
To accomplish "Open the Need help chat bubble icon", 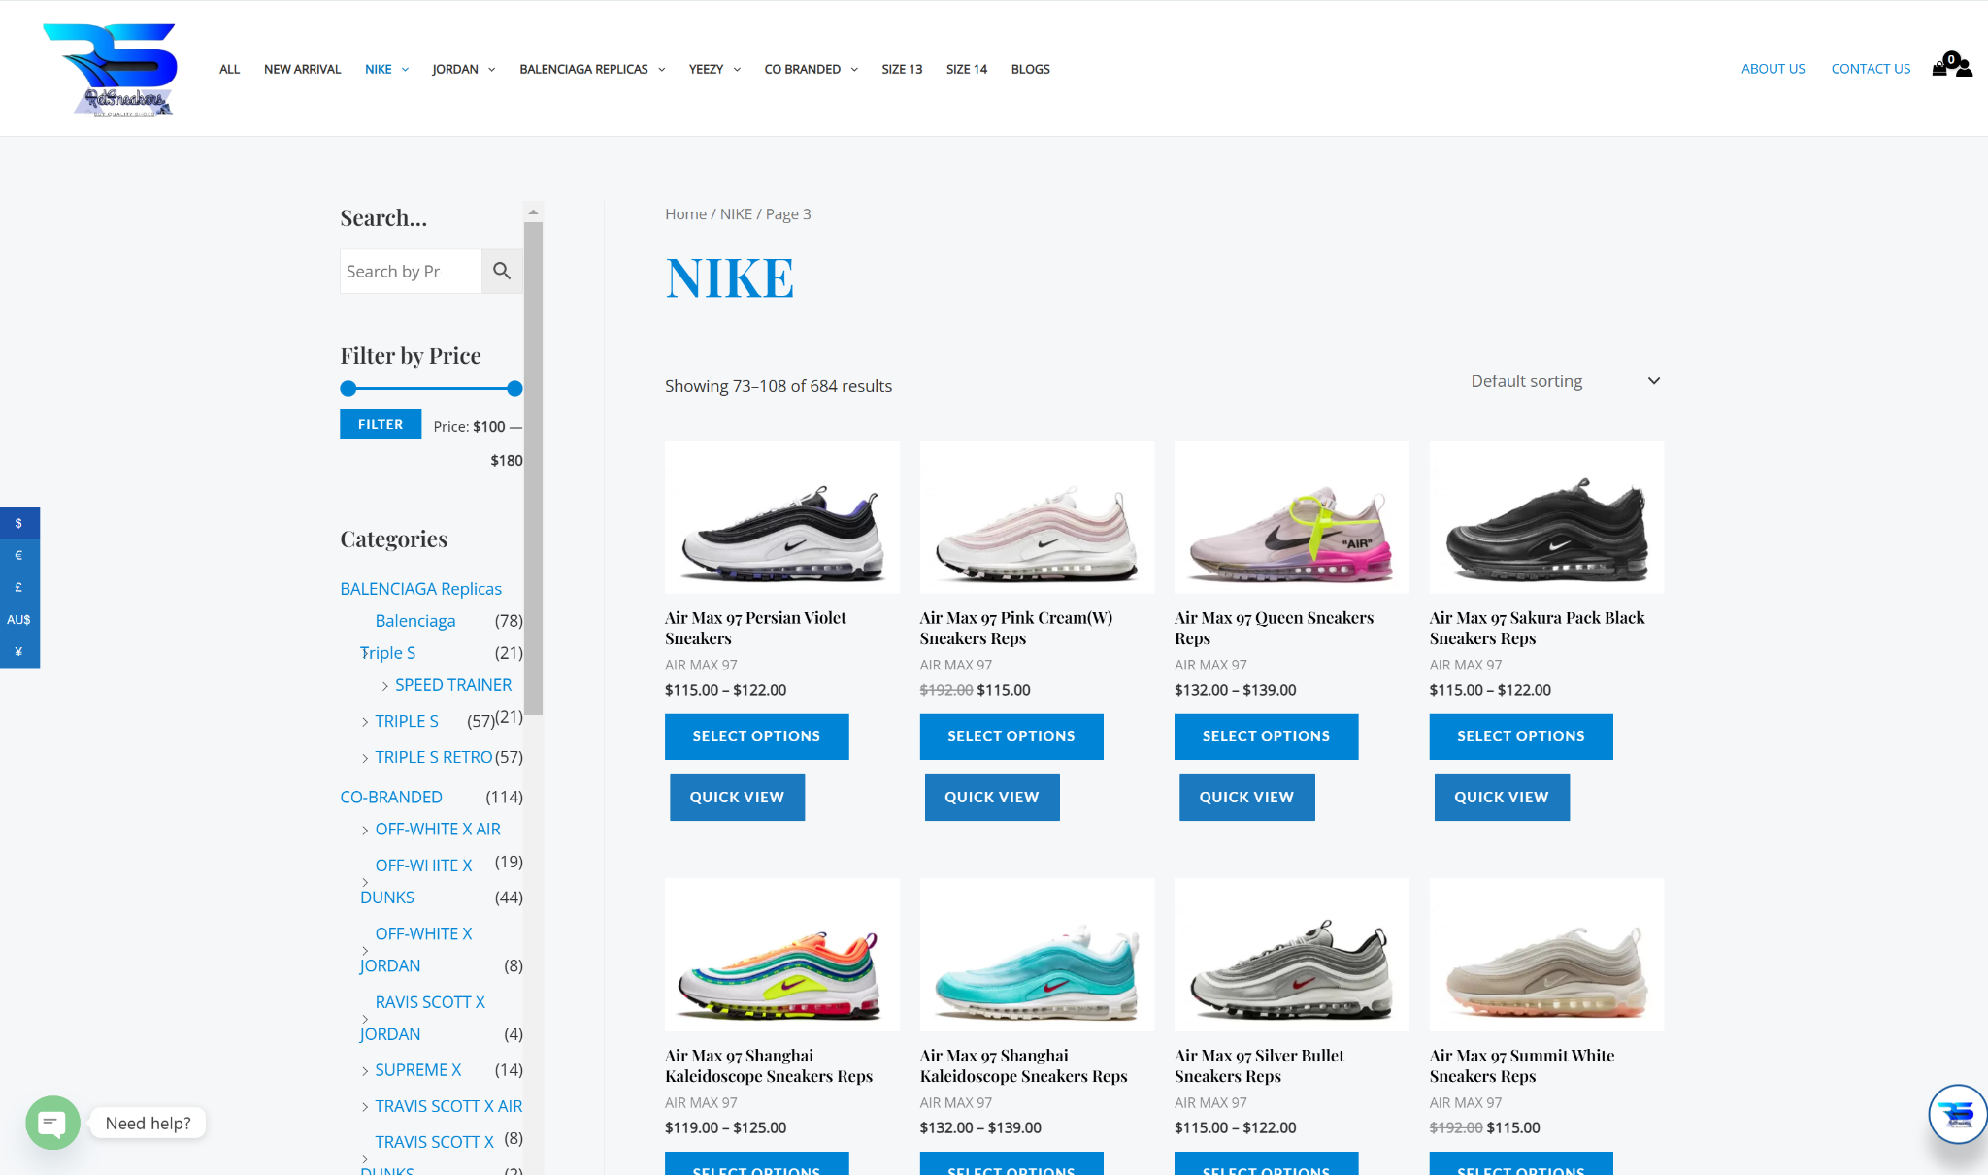I will pos(52,1123).
